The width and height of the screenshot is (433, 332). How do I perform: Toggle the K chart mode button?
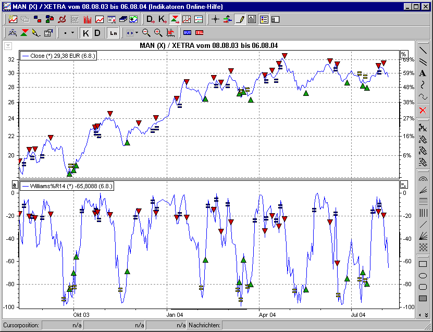click(86, 33)
